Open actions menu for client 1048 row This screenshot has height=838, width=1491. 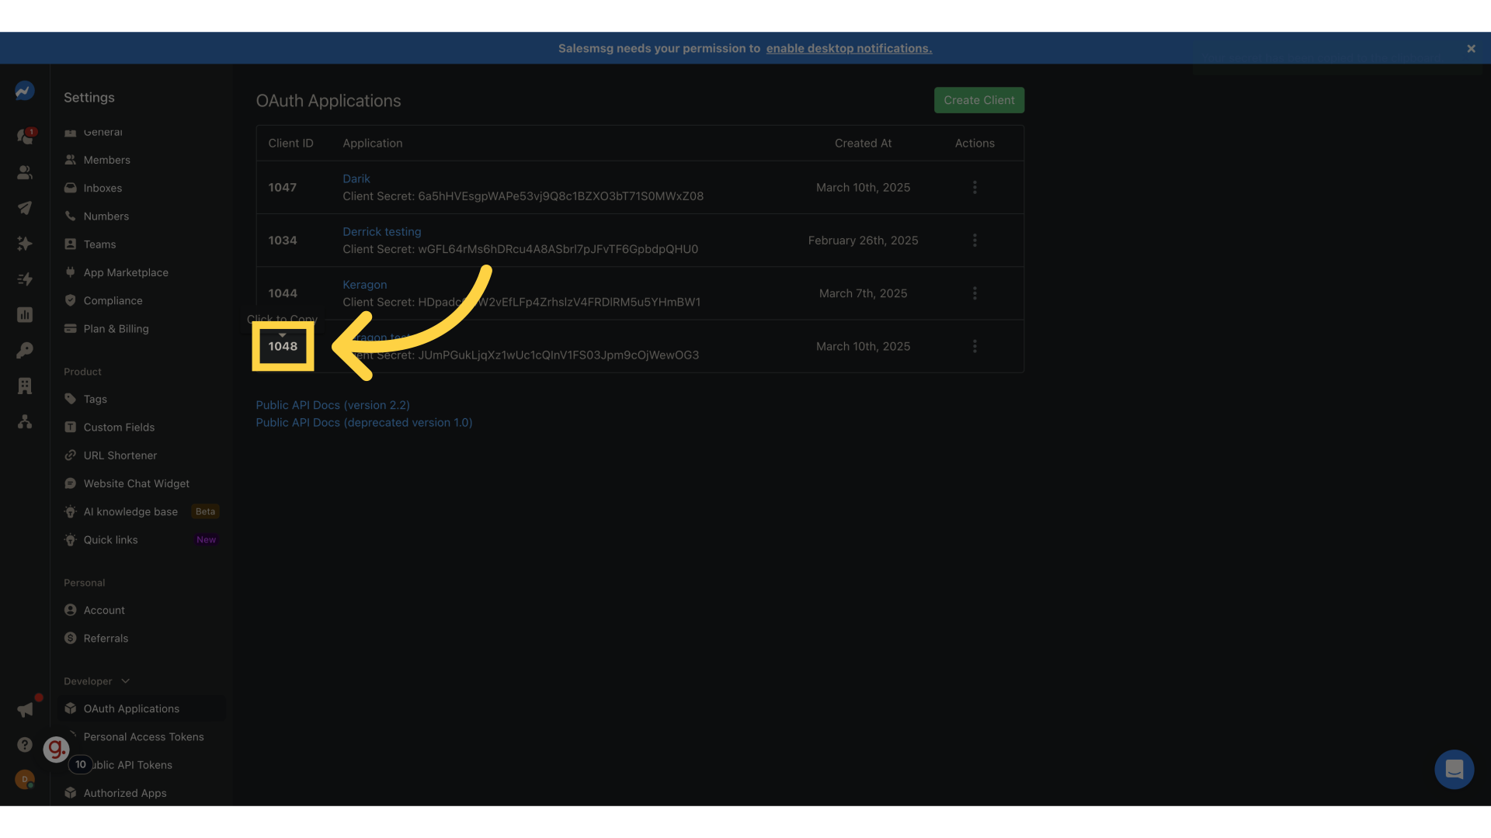pyautogui.click(x=975, y=346)
